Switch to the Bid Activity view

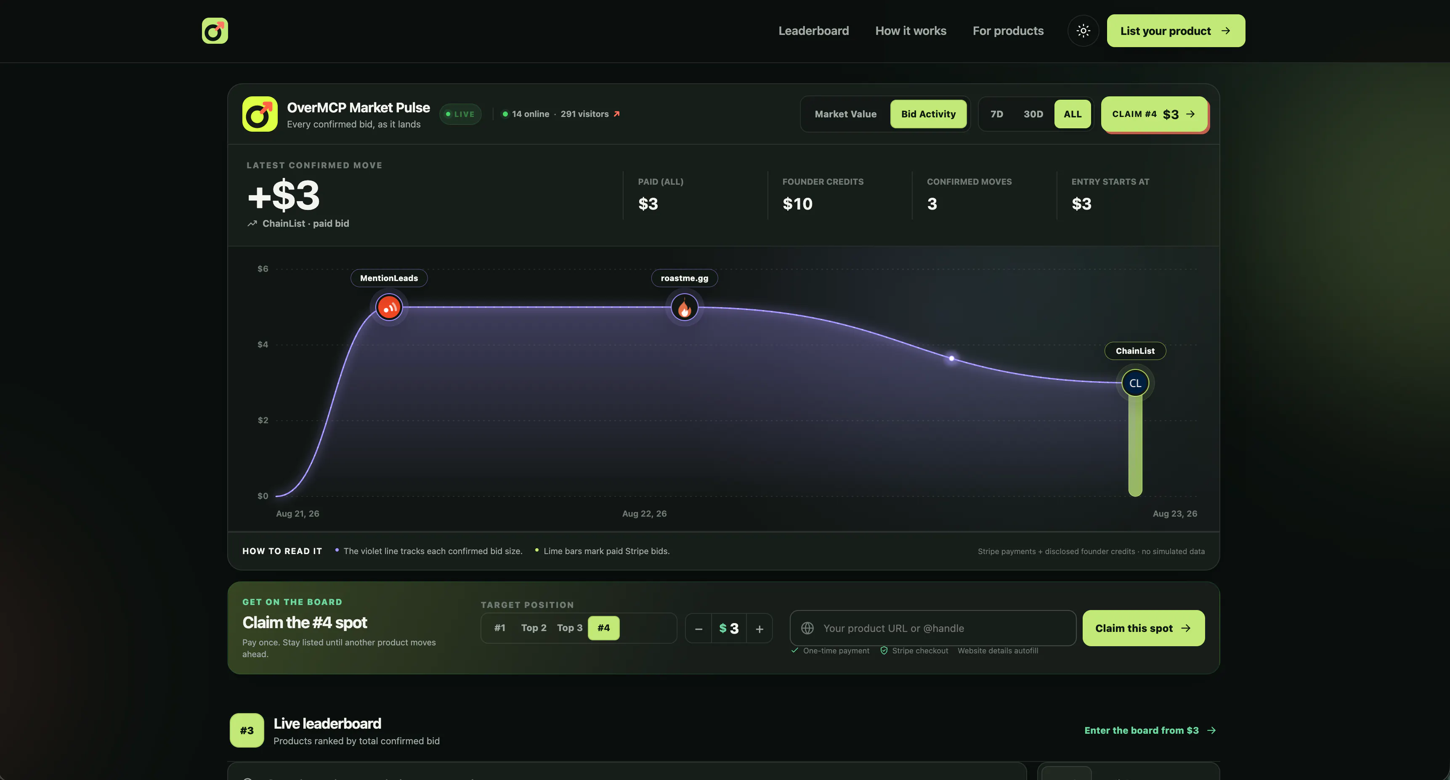(928, 114)
